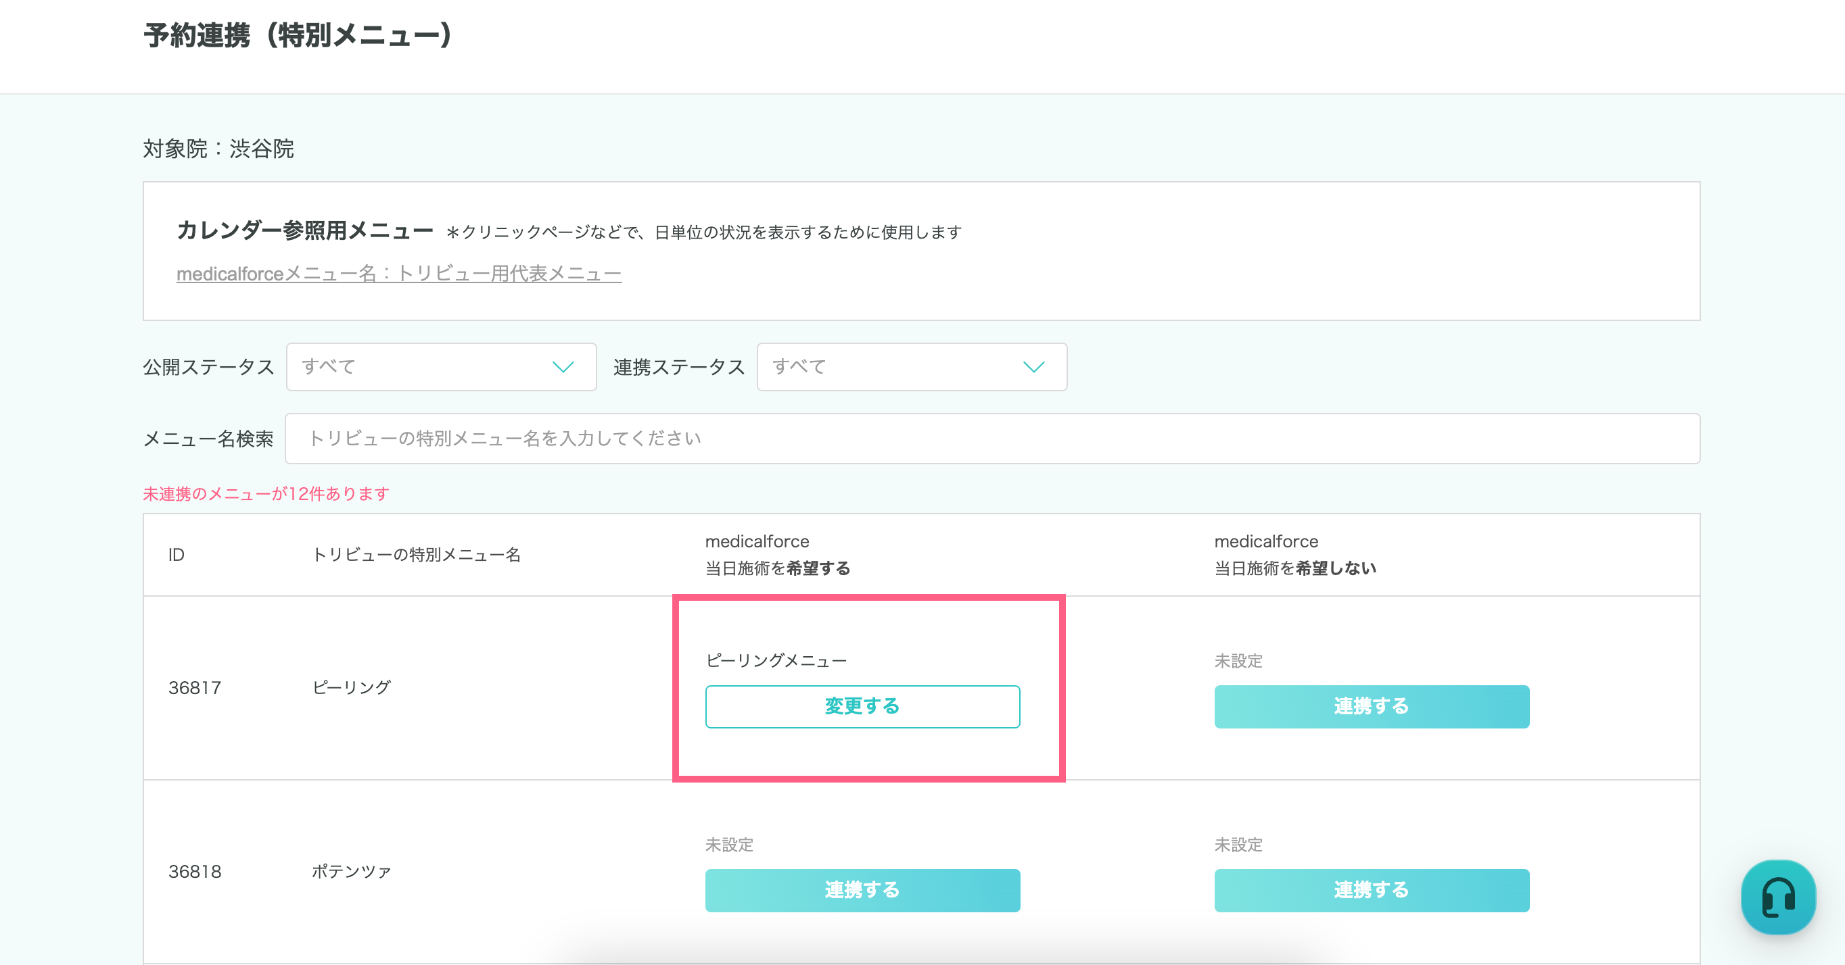The image size is (1845, 965).
Task: Click the トリビューの特別メニュー名 column header
Action: [x=416, y=555]
